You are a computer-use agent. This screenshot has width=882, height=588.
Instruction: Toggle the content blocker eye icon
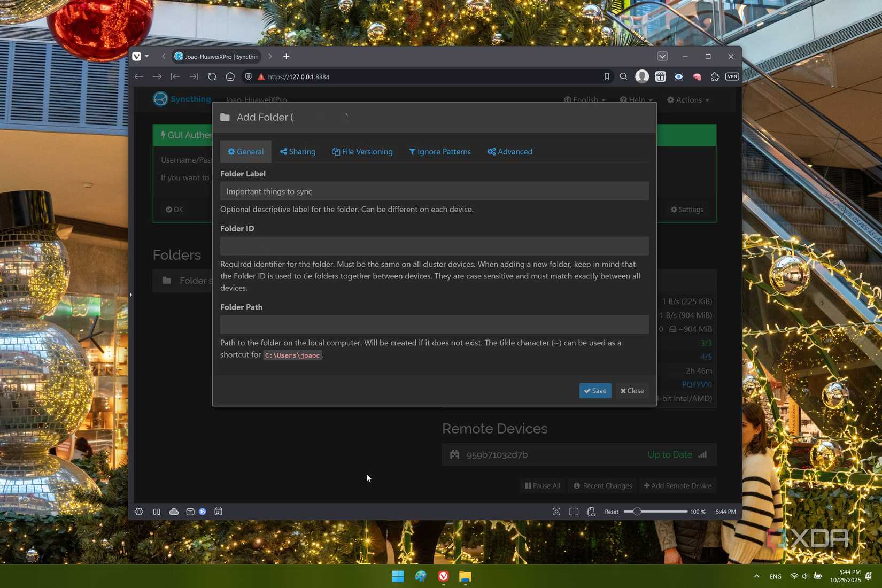(x=678, y=76)
